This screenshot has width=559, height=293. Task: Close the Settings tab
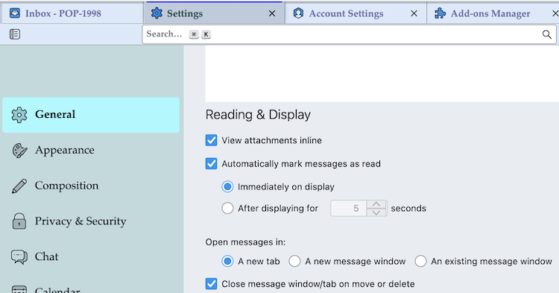pyautogui.click(x=272, y=13)
